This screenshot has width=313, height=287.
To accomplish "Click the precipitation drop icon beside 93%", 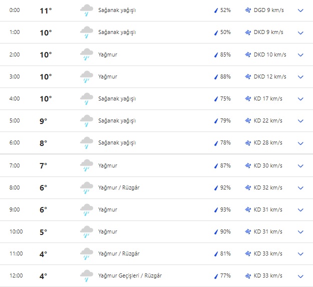I will [x=216, y=210].
